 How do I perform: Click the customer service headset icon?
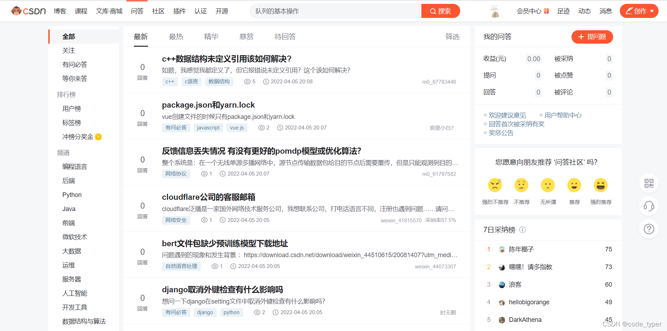click(x=649, y=206)
